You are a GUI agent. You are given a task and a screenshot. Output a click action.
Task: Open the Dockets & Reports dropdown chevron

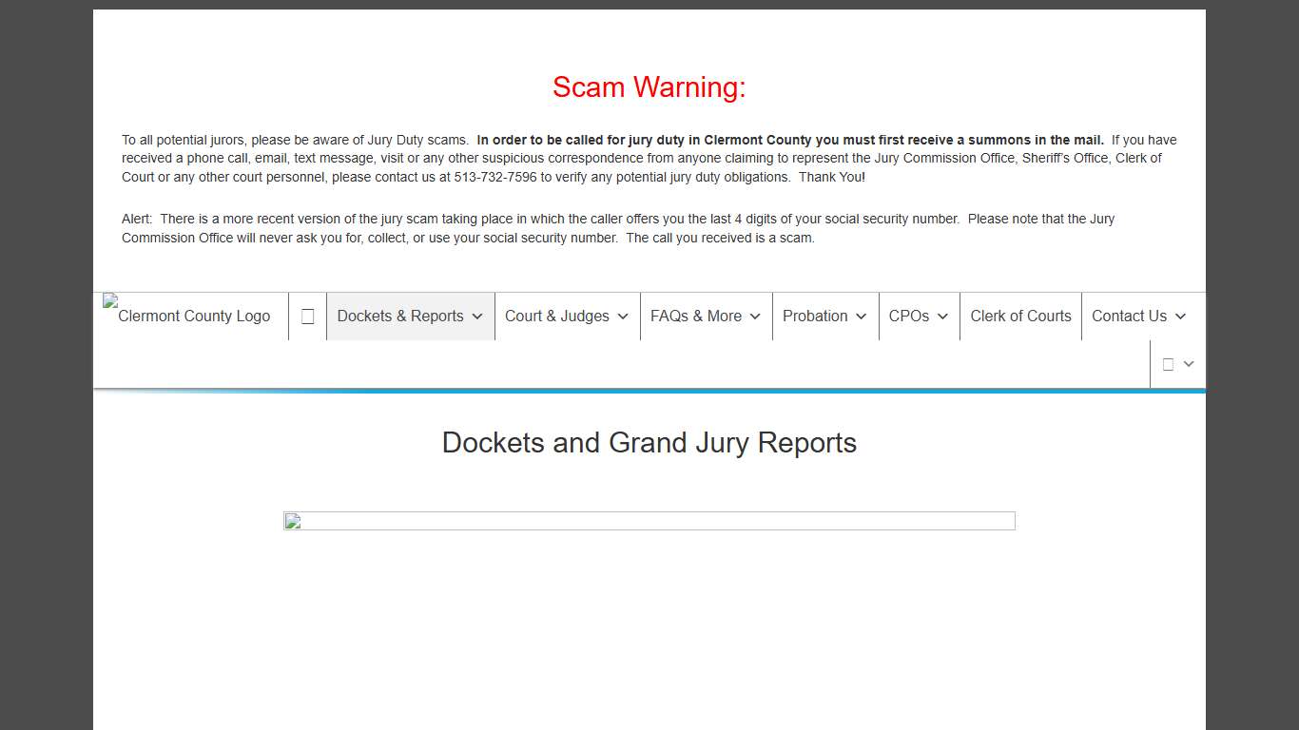point(478,317)
